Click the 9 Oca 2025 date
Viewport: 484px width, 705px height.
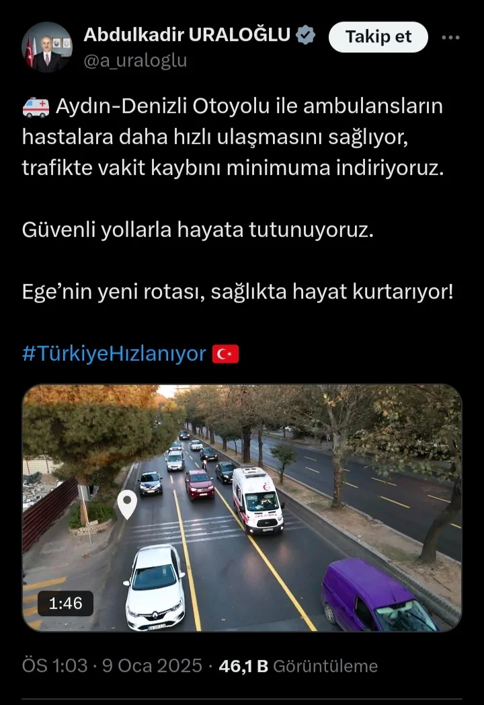click(x=152, y=666)
